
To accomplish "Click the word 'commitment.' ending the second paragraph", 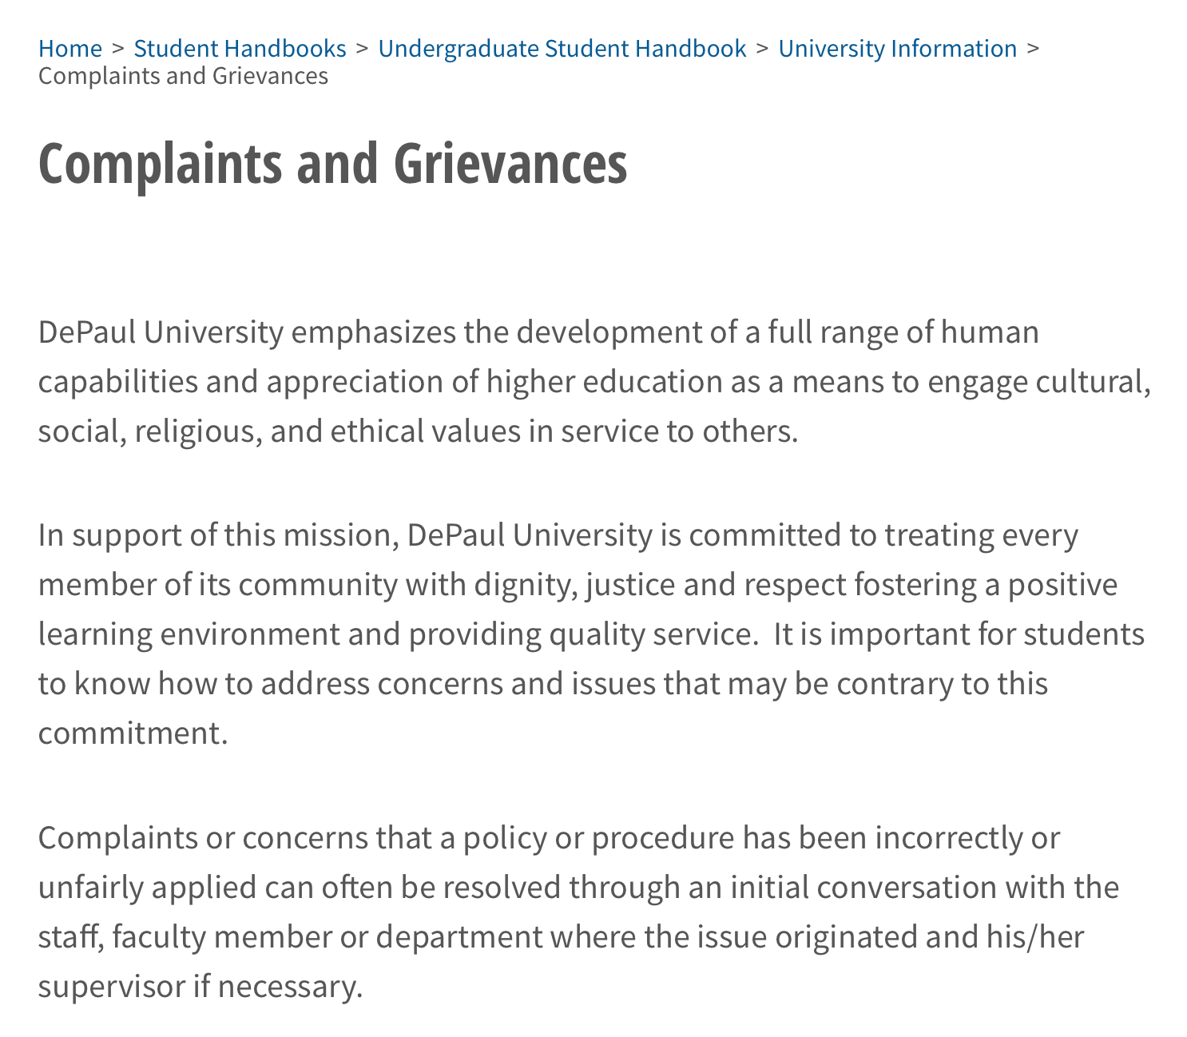I will pyautogui.click(x=133, y=733).
